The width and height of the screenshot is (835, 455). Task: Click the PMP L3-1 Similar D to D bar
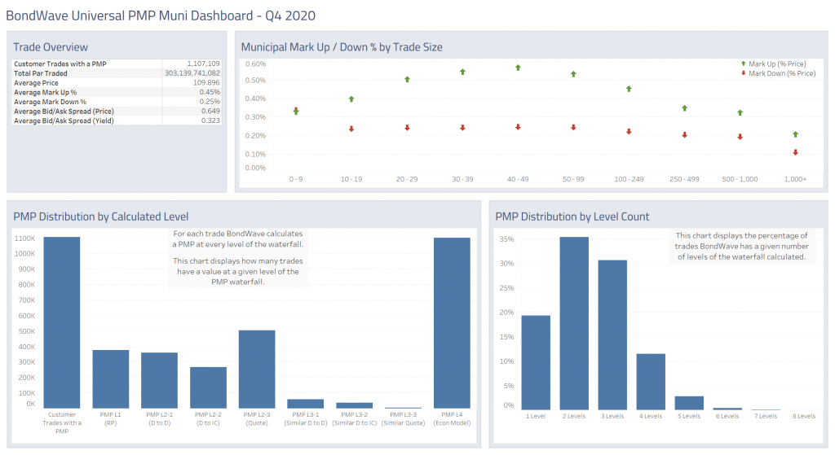(306, 404)
